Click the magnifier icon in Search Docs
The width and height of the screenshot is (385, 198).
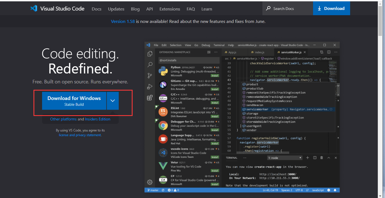(x=268, y=8)
